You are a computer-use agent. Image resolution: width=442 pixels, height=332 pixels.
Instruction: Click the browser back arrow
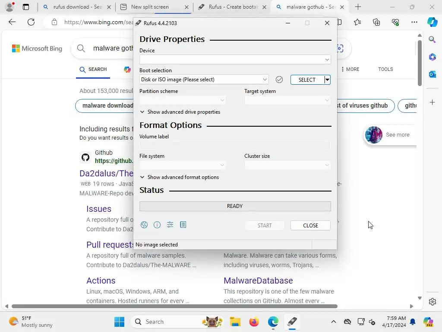[x=12, y=22]
